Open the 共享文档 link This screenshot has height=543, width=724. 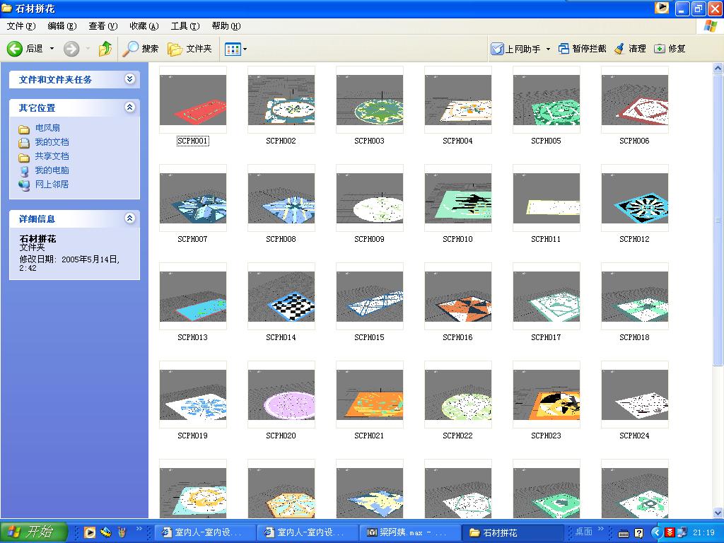click(x=52, y=156)
